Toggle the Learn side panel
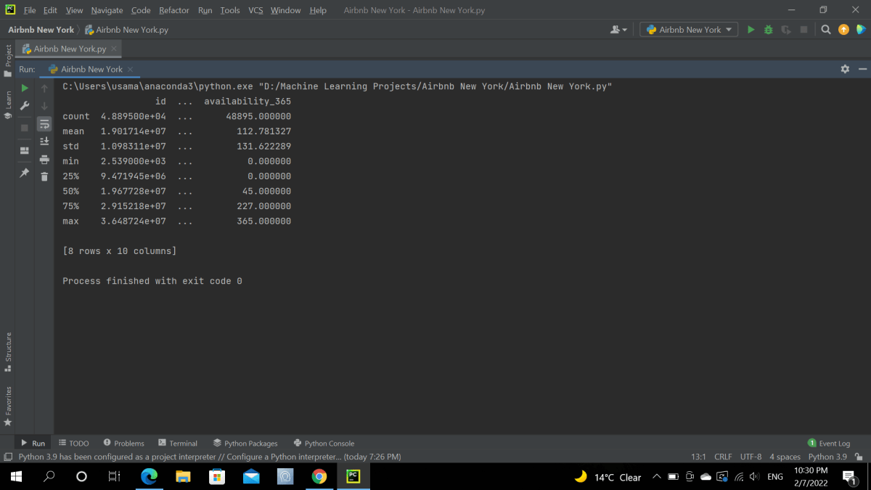 click(x=8, y=105)
